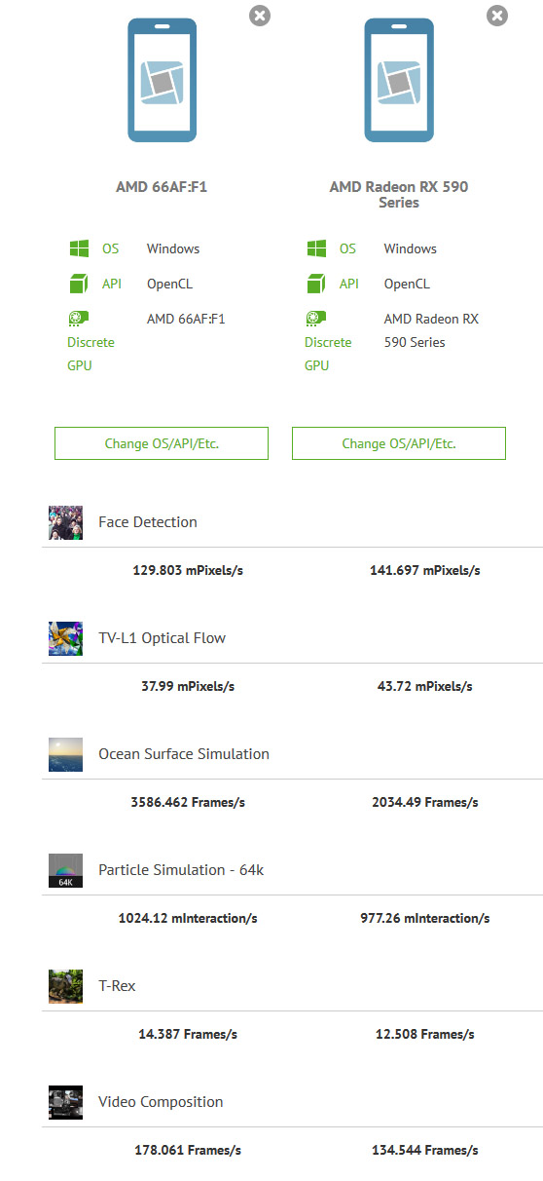Click the Ocean Surface Simulation thumbnail
The image size is (543, 1181).
tap(65, 754)
